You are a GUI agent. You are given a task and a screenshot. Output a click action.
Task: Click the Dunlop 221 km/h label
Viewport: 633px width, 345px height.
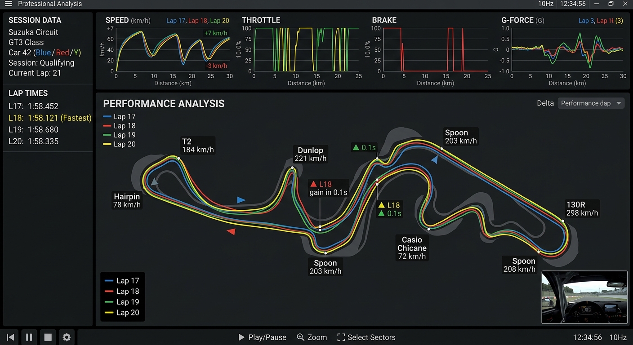point(310,154)
